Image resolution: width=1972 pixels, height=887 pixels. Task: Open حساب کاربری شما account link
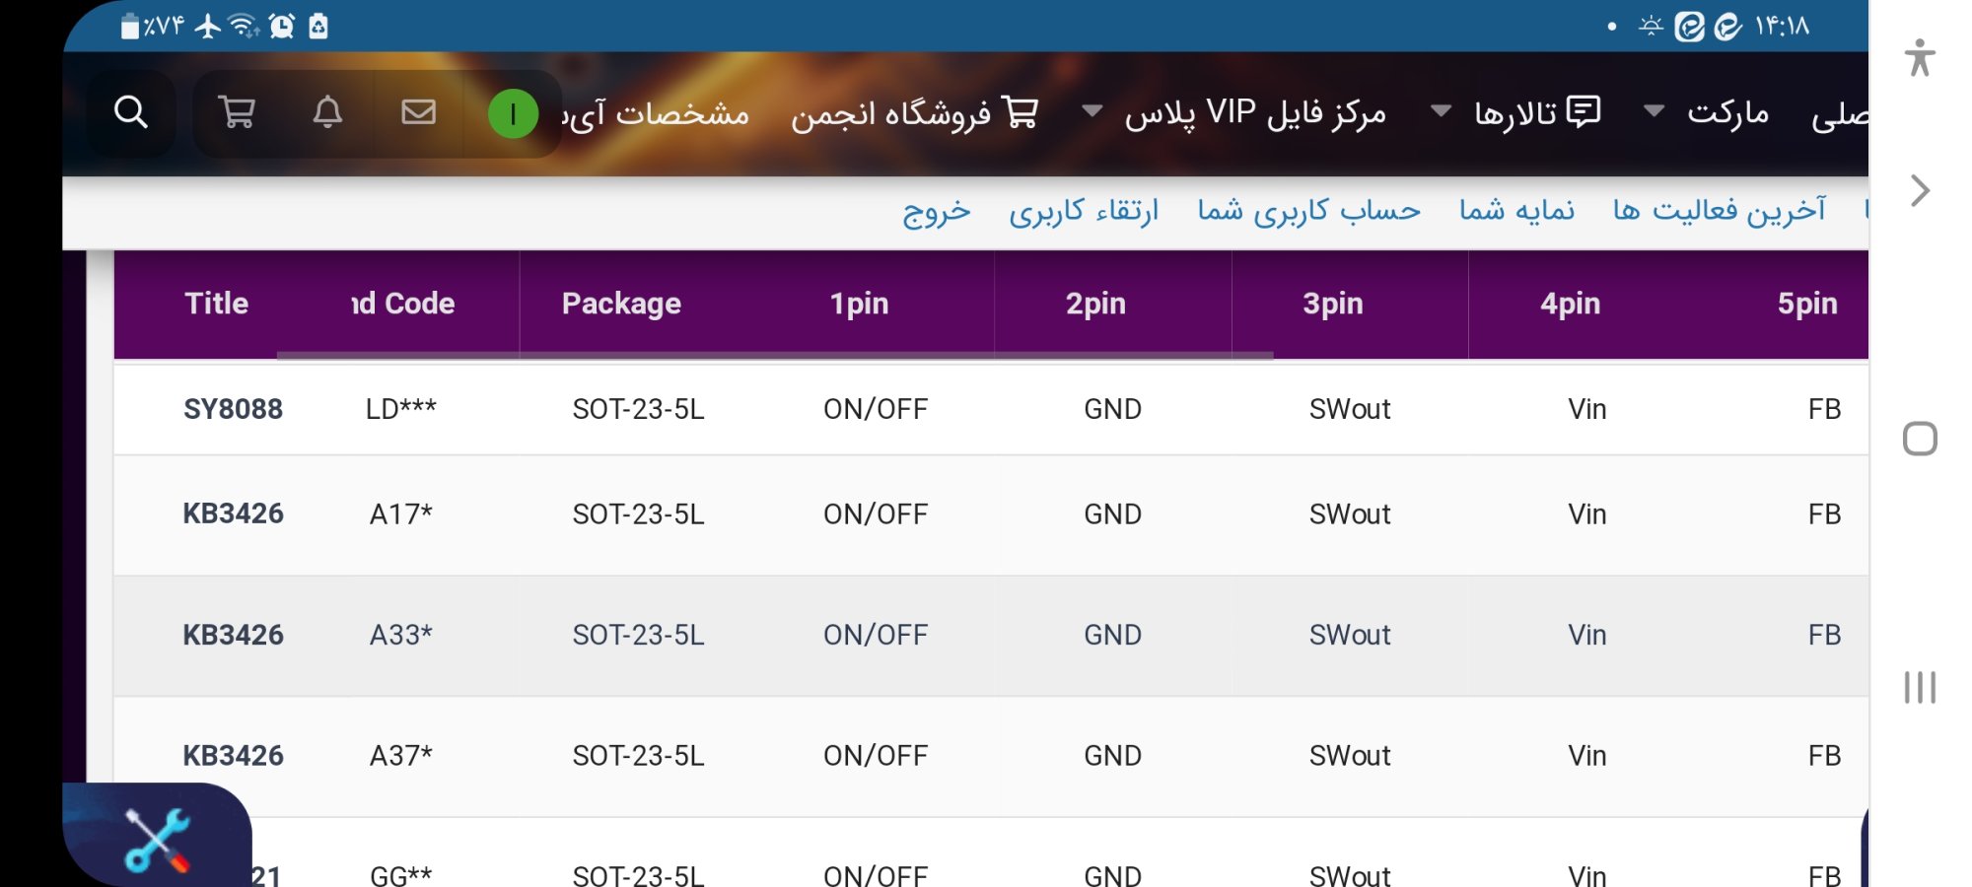1309,211
